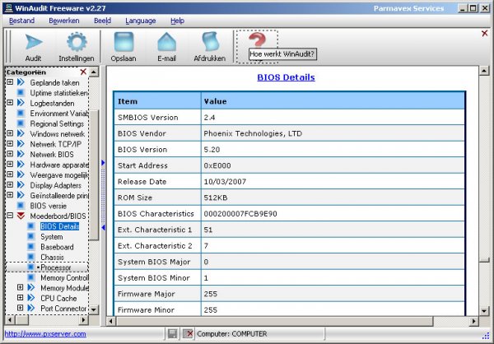The image size is (494, 344).
Task: Open Instellingen with the gear icon
Action: [76, 43]
